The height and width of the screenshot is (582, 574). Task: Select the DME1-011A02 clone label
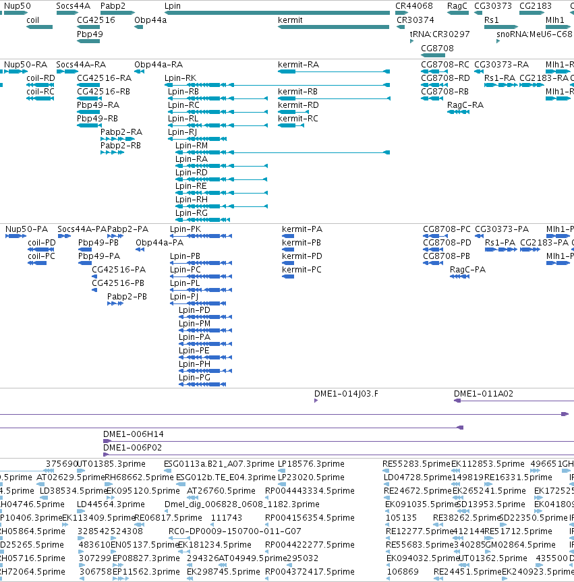coord(484,394)
